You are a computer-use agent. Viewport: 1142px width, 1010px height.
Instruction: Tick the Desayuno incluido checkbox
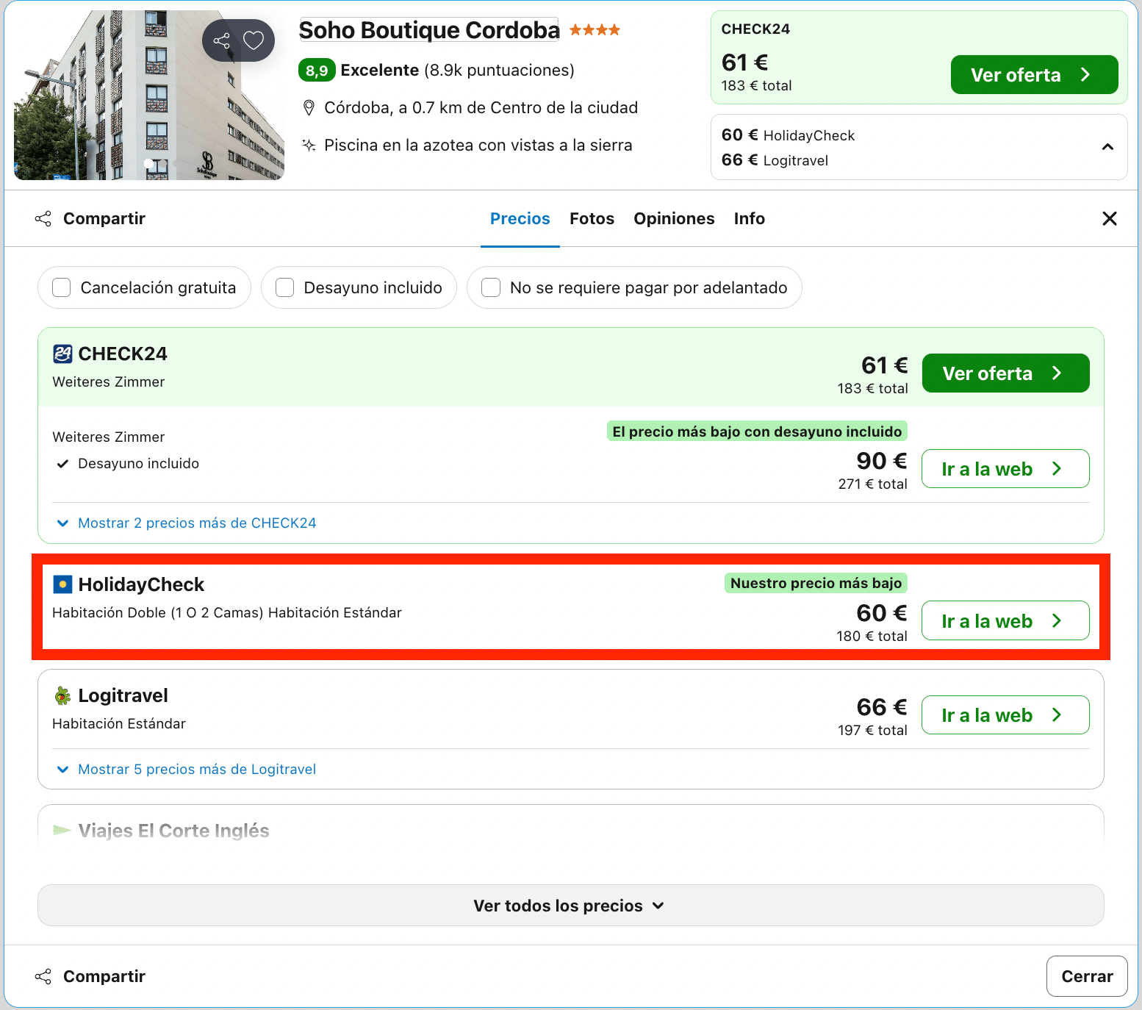(x=285, y=287)
